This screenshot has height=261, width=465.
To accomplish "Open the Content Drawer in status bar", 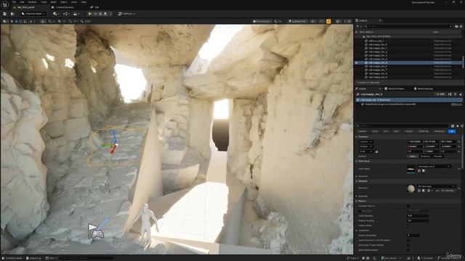I will [x=12, y=258].
